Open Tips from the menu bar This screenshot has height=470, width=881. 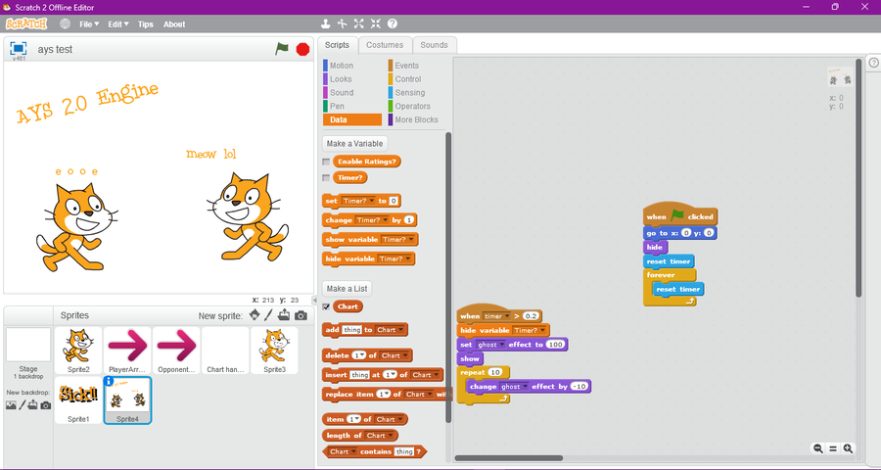pyautogui.click(x=146, y=24)
